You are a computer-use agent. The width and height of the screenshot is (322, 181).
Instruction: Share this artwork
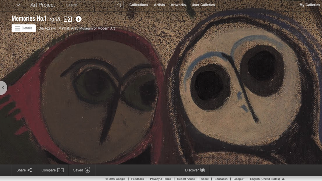tap(24, 170)
